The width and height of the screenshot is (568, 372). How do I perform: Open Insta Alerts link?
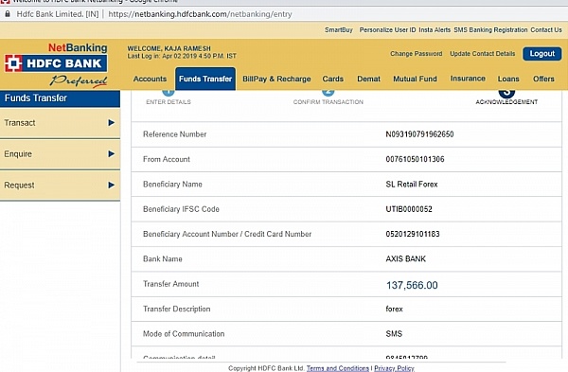click(x=435, y=30)
